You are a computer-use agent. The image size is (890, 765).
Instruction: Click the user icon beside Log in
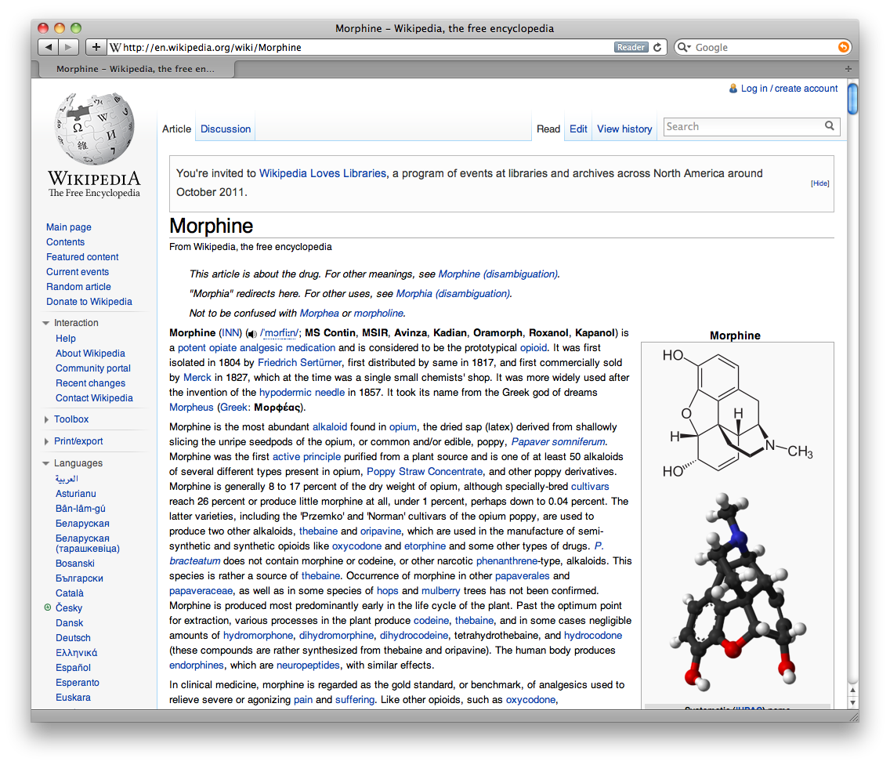coord(733,89)
